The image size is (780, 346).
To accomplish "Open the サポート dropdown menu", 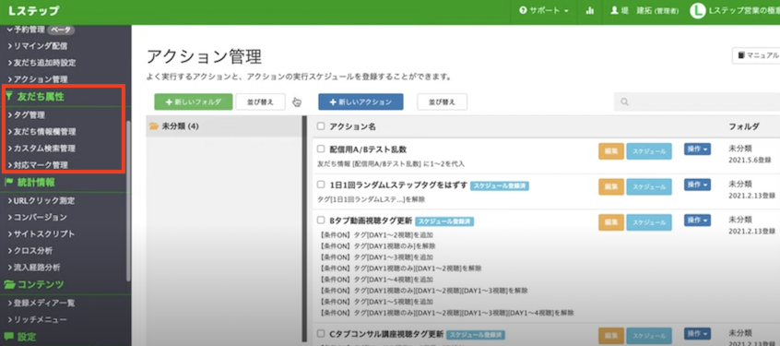I will [x=544, y=10].
